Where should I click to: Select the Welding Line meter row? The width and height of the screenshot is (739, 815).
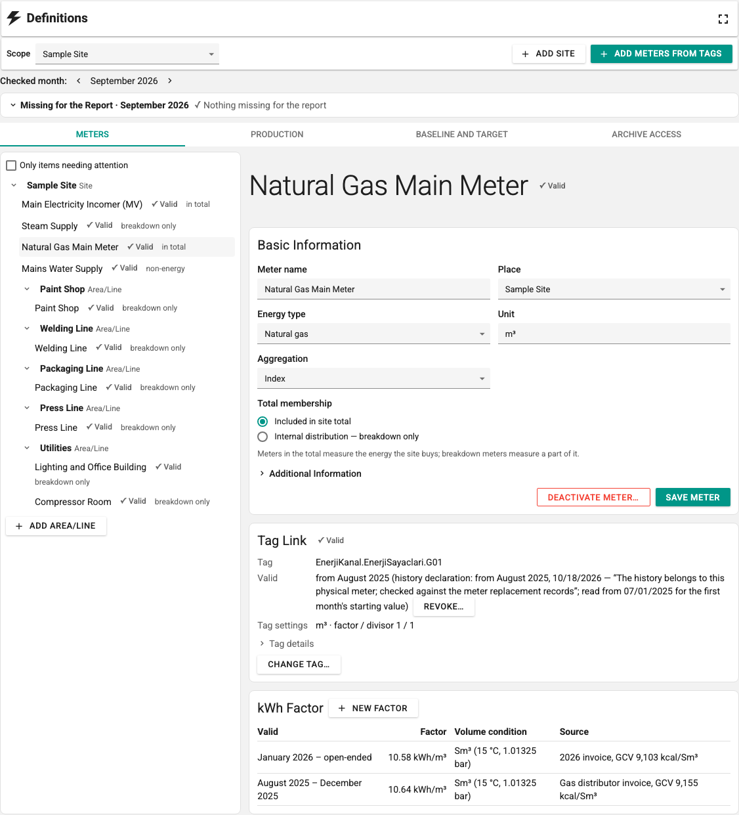coord(133,348)
